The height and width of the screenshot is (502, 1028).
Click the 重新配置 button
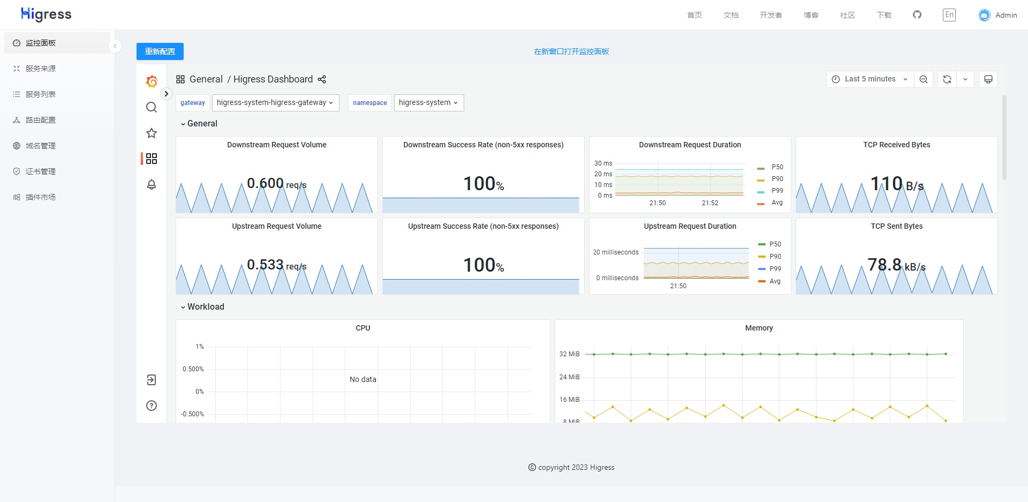[x=160, y=51]
